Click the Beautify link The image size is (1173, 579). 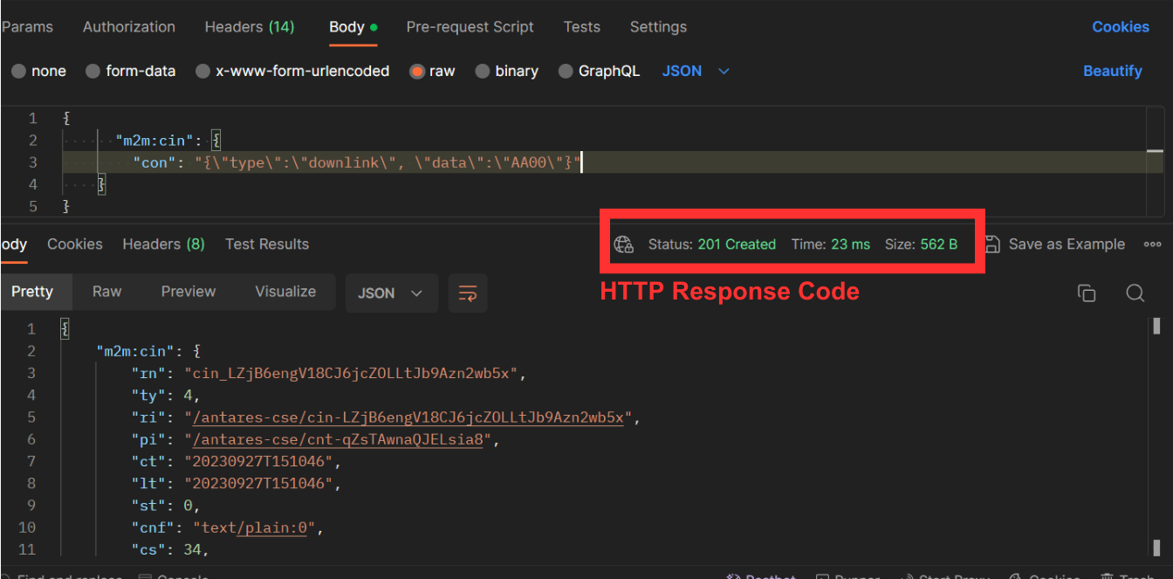tap(1112, 72)
